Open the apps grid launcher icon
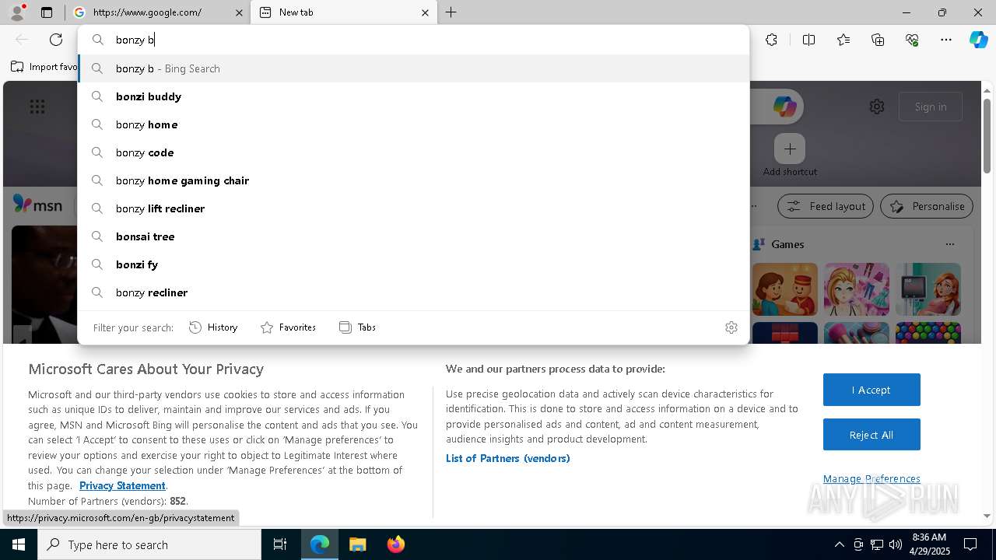Screen dimensions: 996x560 click(37, 107)
